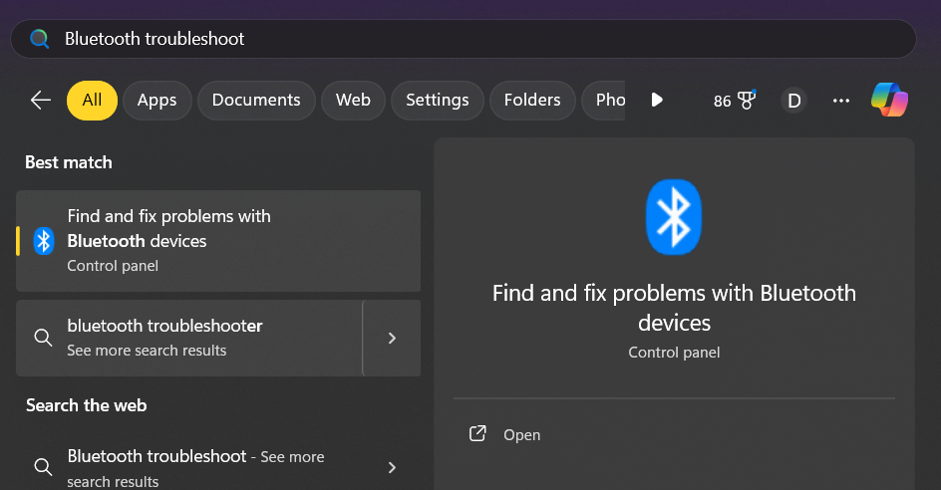Select the partially visible Photos filter
This screenshot has height=490, width=941.
pyautogui.click(x=604, y=101)
